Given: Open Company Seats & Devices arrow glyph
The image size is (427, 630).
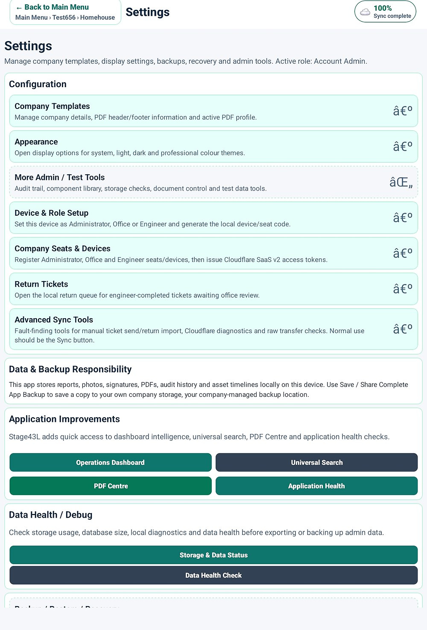Looking at the screenshot, I should [403, 253].
